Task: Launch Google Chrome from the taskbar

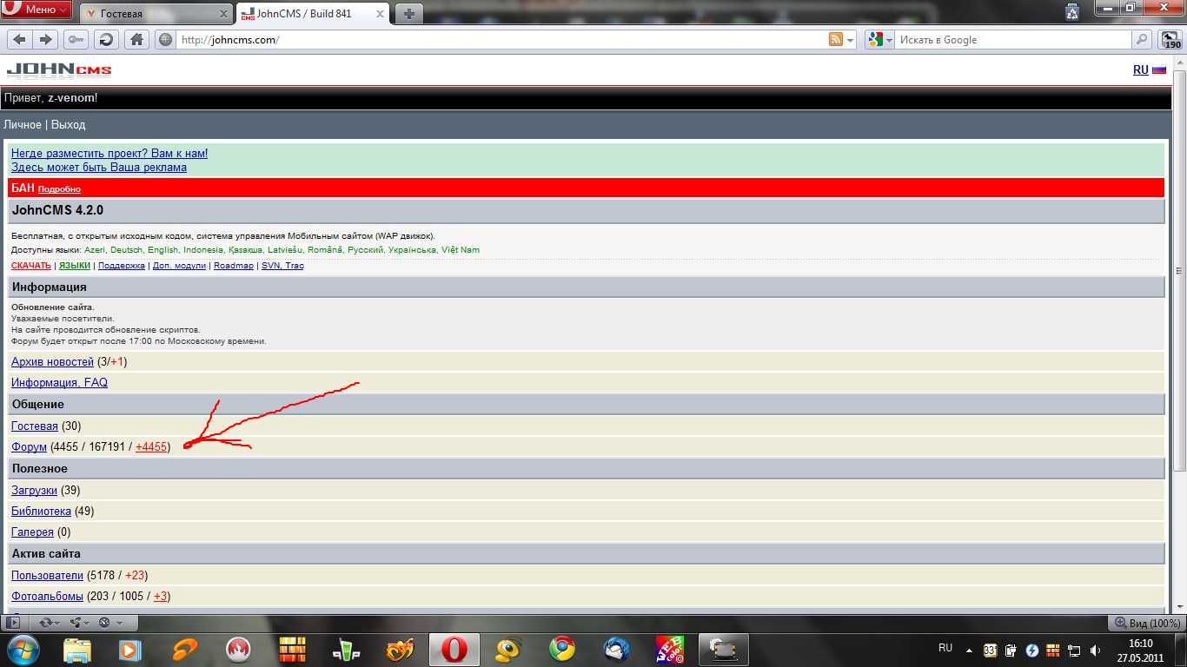Action: click(562, 650)
